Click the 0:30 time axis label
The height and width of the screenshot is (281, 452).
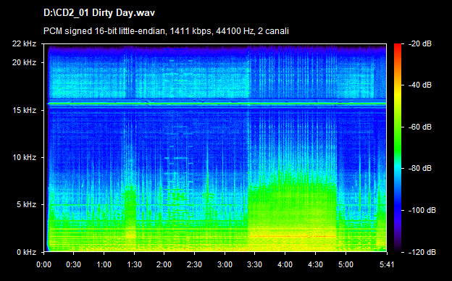73,264
